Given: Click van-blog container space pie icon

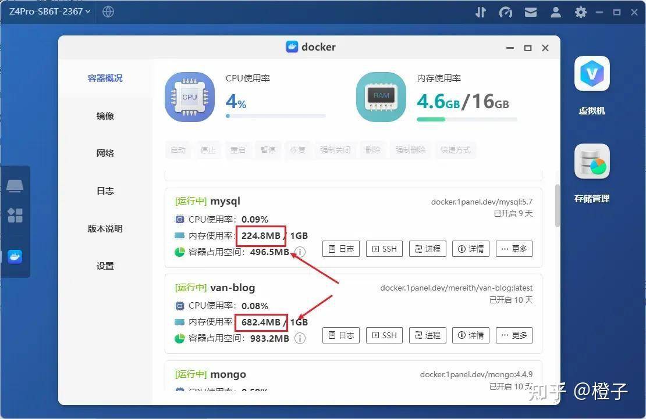Looking at the screenshot, I should coord(180,338).
